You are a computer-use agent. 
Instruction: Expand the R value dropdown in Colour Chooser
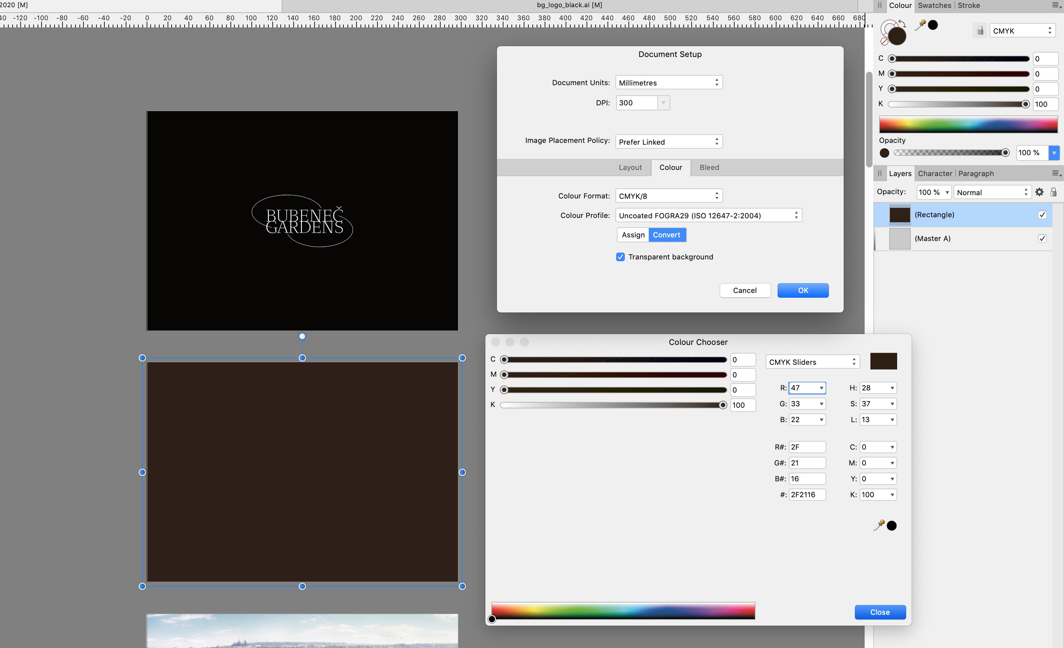(x=821, y=388)
